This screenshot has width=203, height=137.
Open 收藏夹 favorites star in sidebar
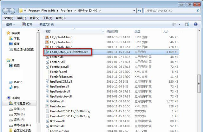click(x=9, y=33)
